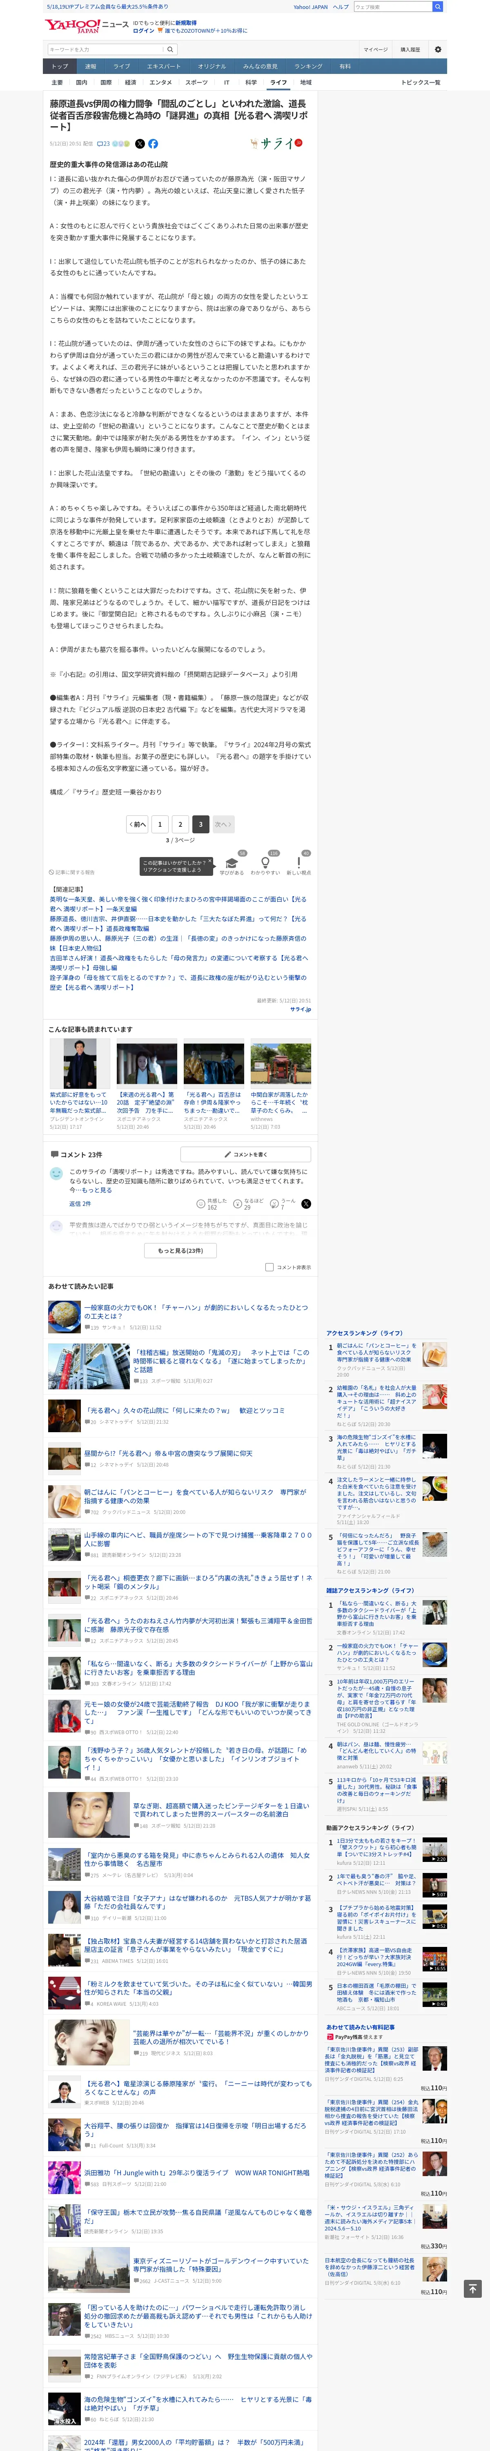This screenshot has width=490, height=2451.
Task: Open settings via the gear icon
Action: tap(438, 49)
